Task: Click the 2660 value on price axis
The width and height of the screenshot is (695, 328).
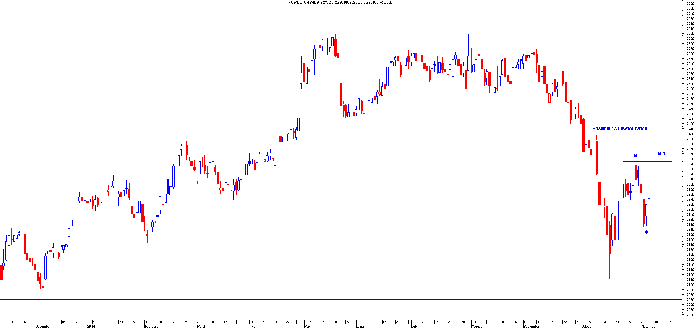Action: click(690, 3)
